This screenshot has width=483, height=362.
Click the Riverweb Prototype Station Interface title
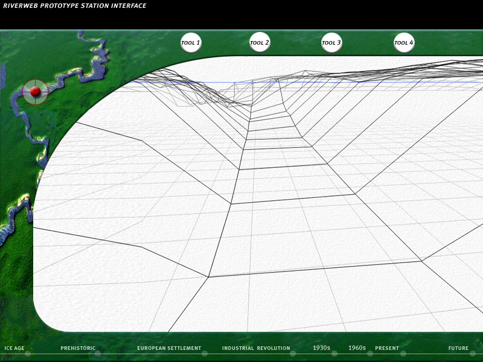tap(74, 5)
